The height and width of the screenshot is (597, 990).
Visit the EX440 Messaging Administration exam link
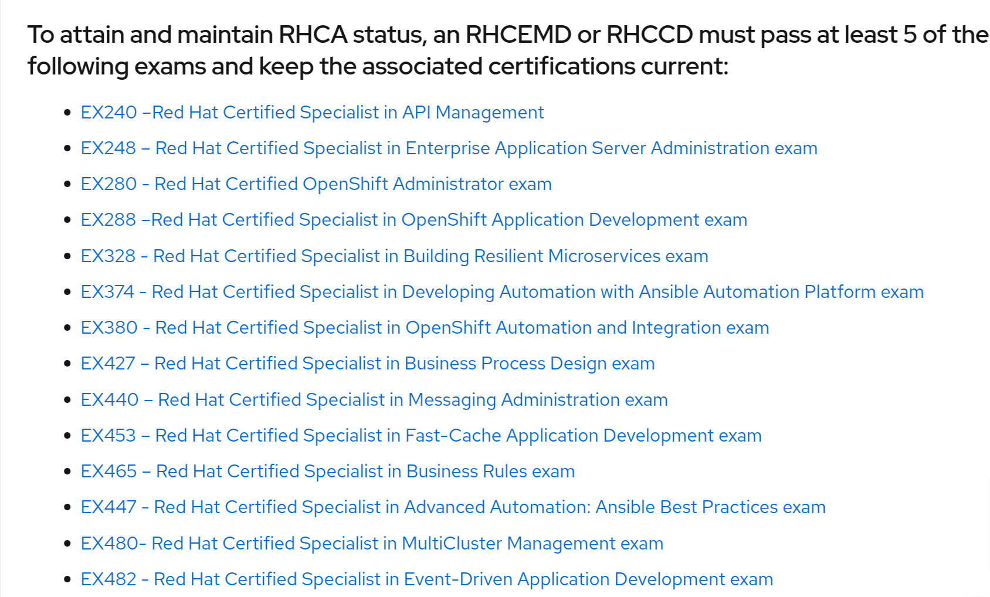pyautogui.click(x=374, y=399)
